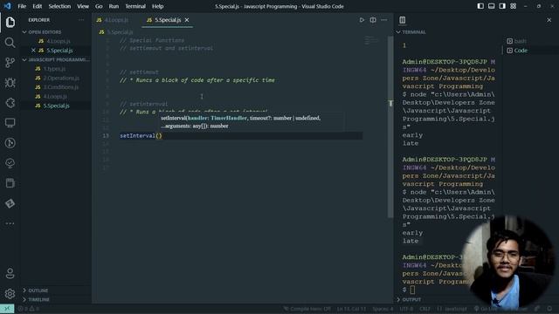Click the Spaces: 4 indentation setting
The height and width of the screenshot is (314, 559).
point(383,309)
